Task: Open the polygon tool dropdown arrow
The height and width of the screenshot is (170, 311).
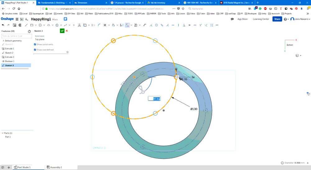Action: (x=61, y=25)
